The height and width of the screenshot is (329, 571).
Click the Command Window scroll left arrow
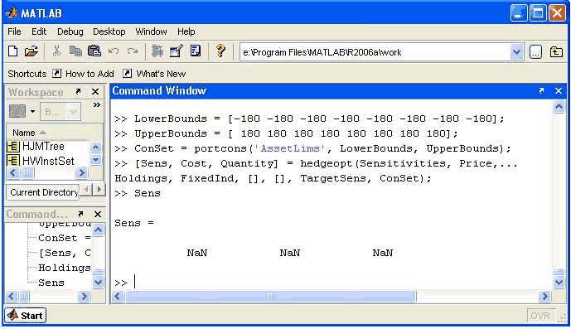coord(117,297)
